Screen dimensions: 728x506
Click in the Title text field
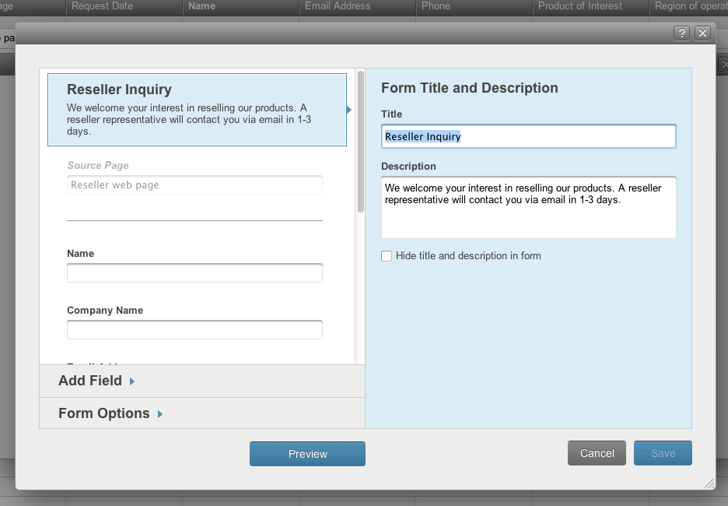tap(528, 136)
